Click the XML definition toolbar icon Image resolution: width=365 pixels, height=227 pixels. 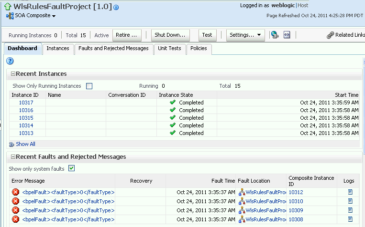287,35
